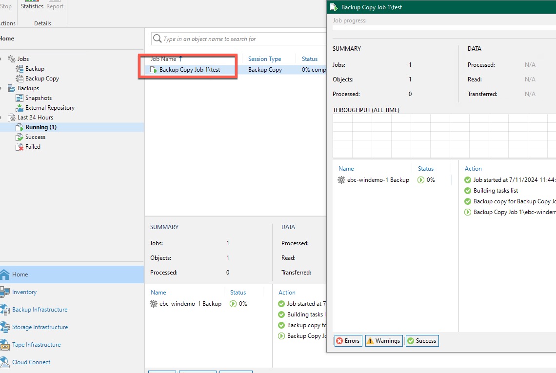Image resolution: width=556 pixels, height=373 pixels.
Task: Toggle the Success filter button
Action: [421, 341]
